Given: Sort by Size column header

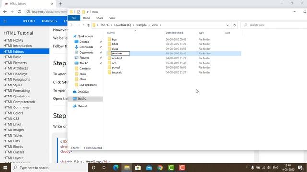Looking at the screenshot, I should pyautogui.click(x=228, y=33).
